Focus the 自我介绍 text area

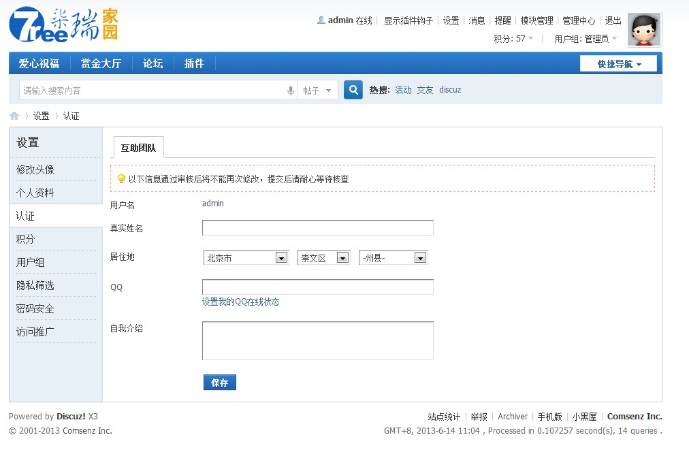(317, 340)
